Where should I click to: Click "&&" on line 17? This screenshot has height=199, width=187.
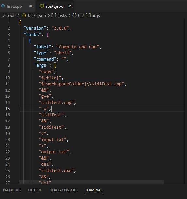[x=44, y=121]
